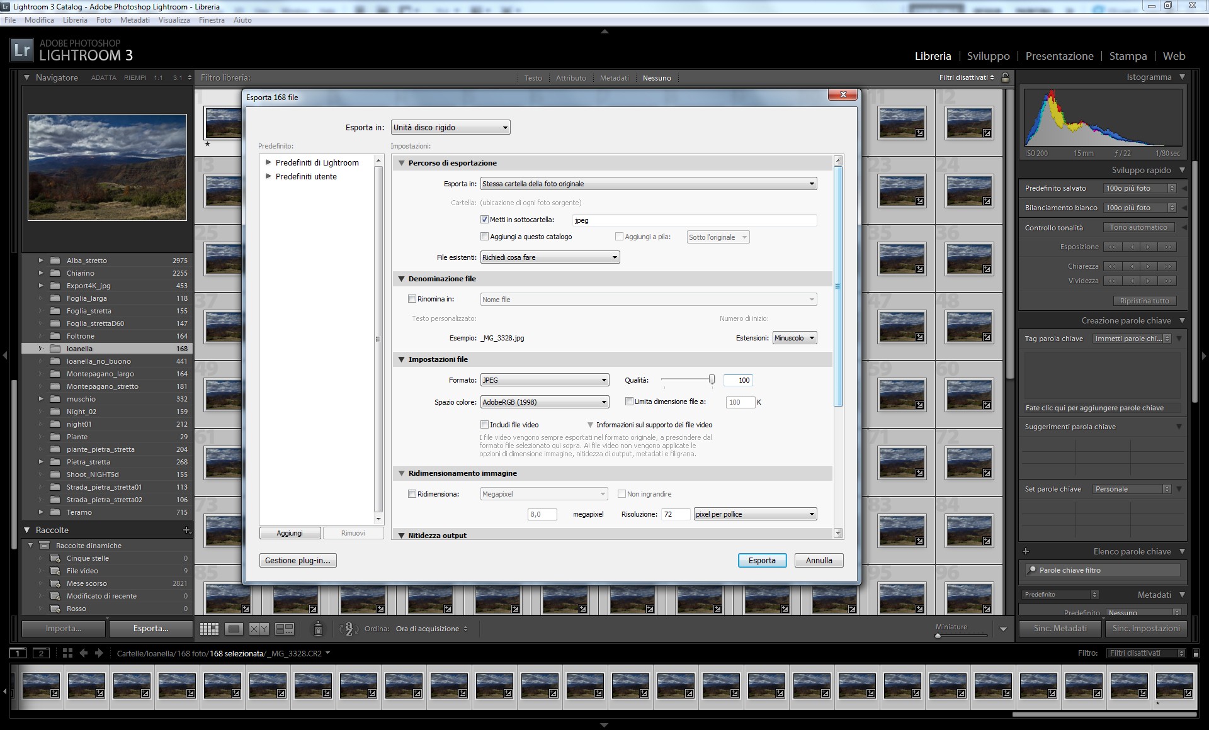The image size is (1209, 730).
Task: Open toolbar content options triangle
Action: (x=1003, y=629)
